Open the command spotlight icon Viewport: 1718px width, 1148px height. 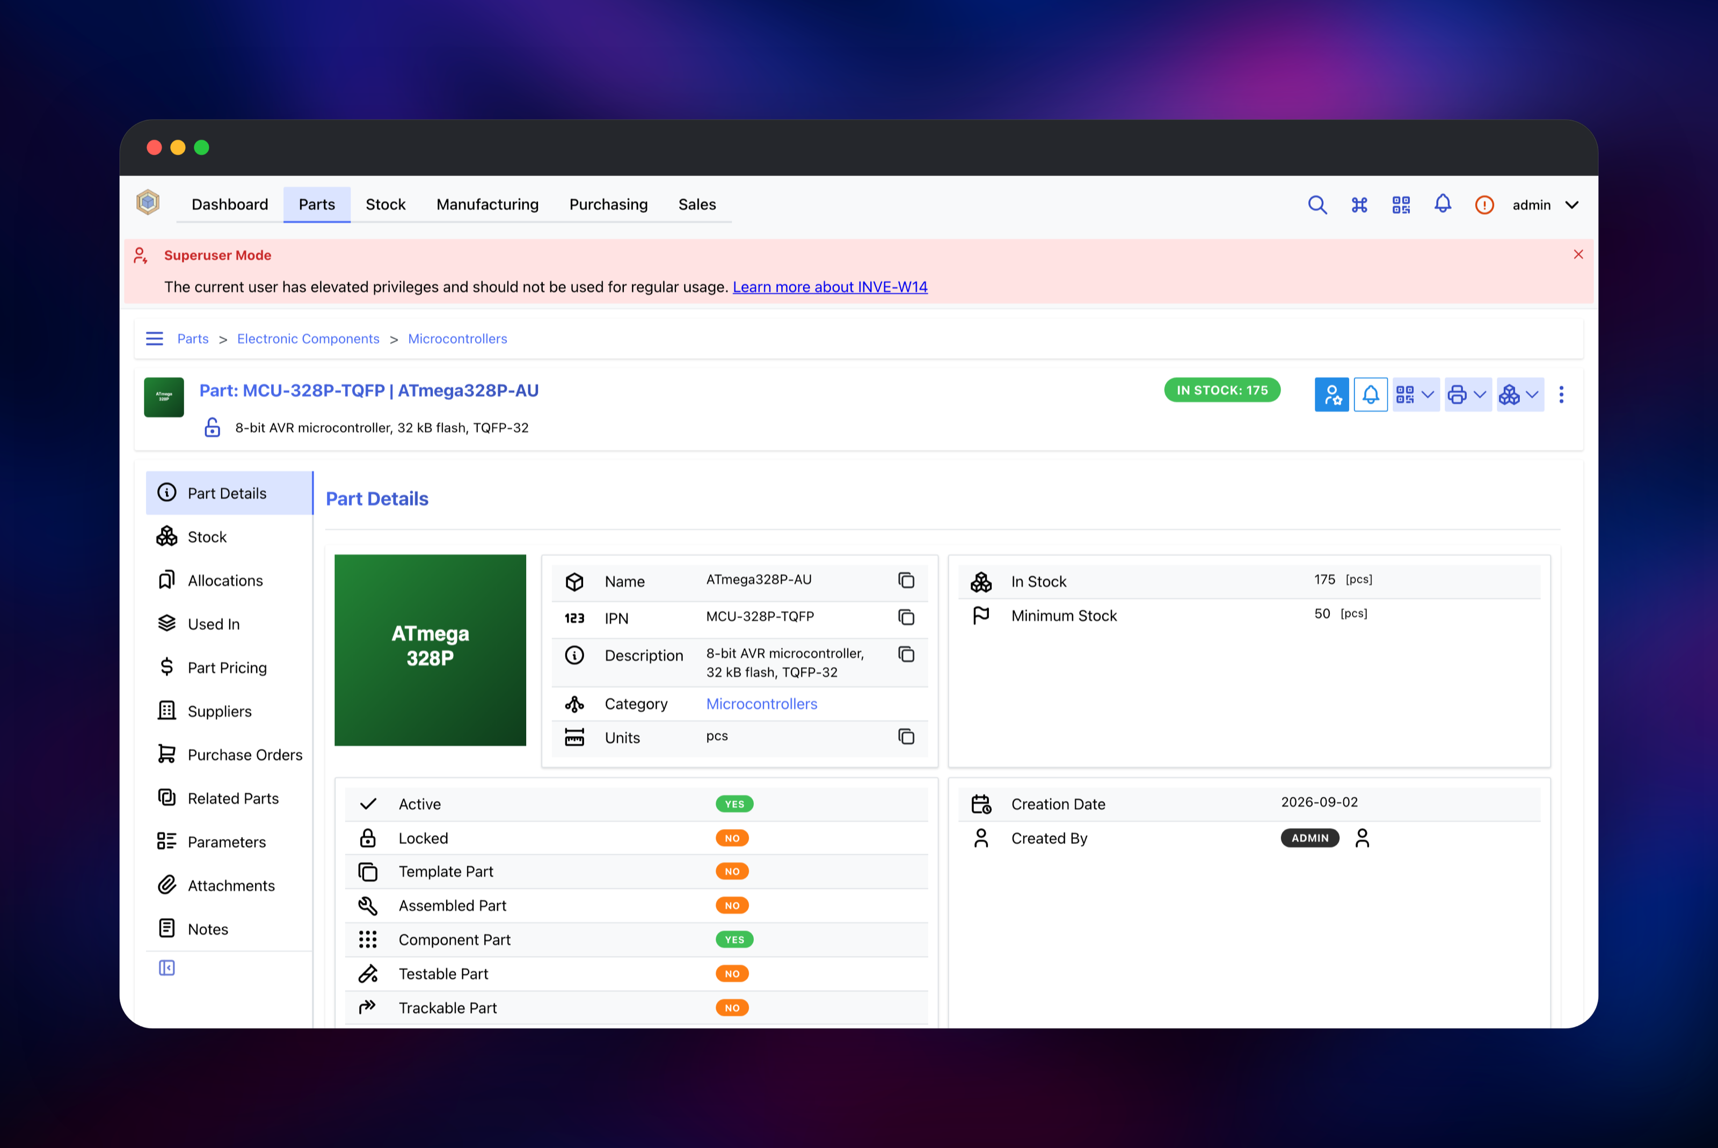point(1359,205)
